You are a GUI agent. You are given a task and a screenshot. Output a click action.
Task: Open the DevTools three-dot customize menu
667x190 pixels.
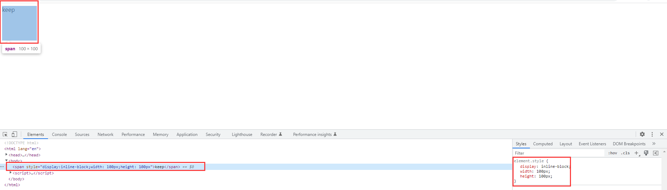(652, 134)
